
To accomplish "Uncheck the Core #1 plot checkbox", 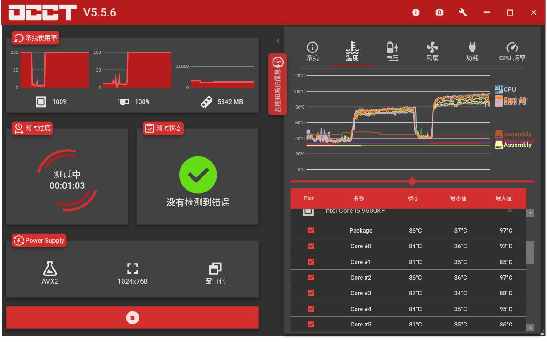I will [311, 262].
